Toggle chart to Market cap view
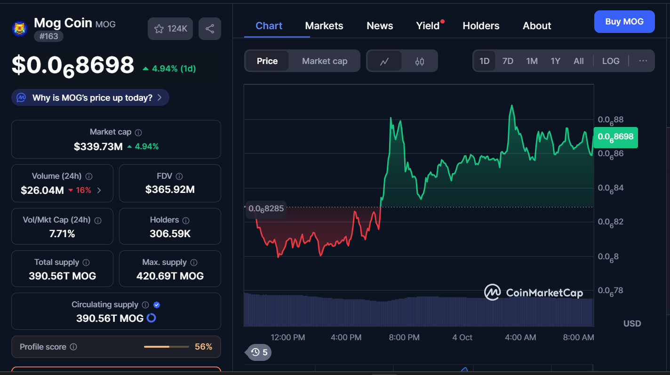Viewport: 670px width, 375px height. [324, 61]
